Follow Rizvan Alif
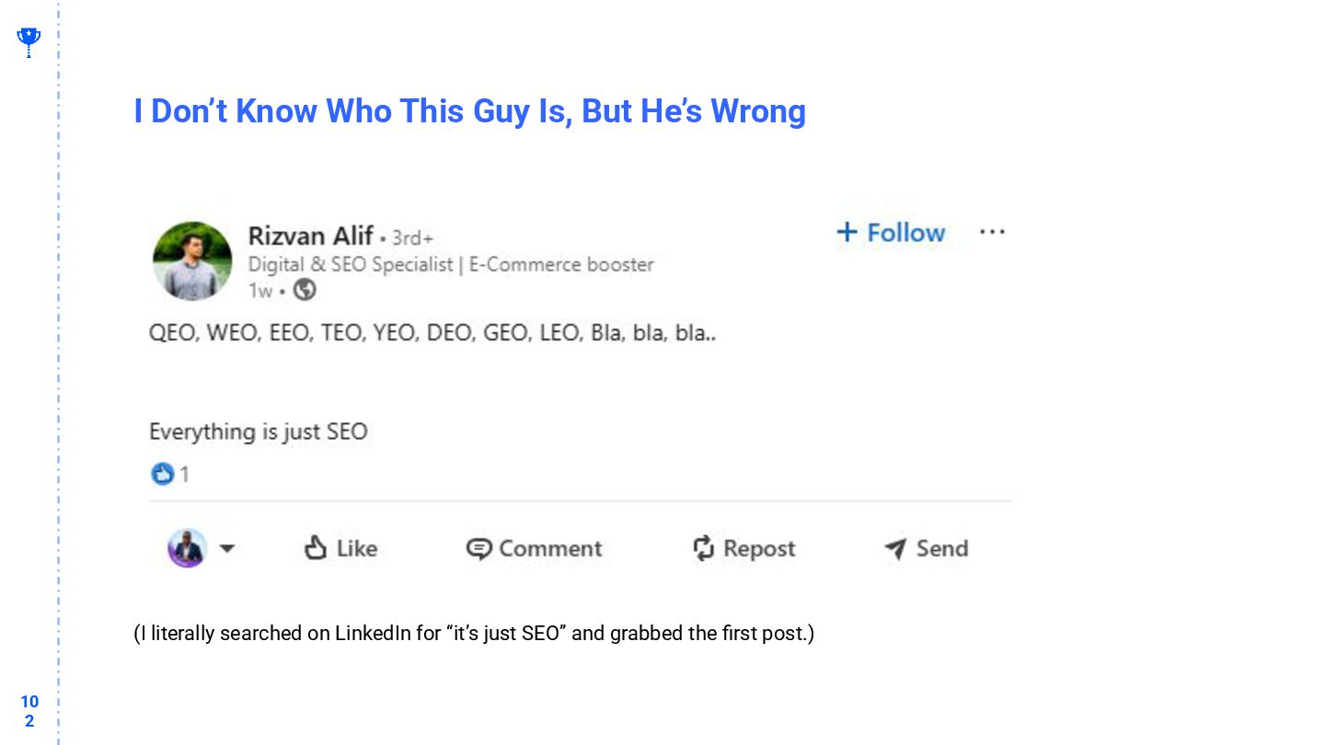Image resolution: width=1325 pixels, height=745 pixels. (891, 233)
